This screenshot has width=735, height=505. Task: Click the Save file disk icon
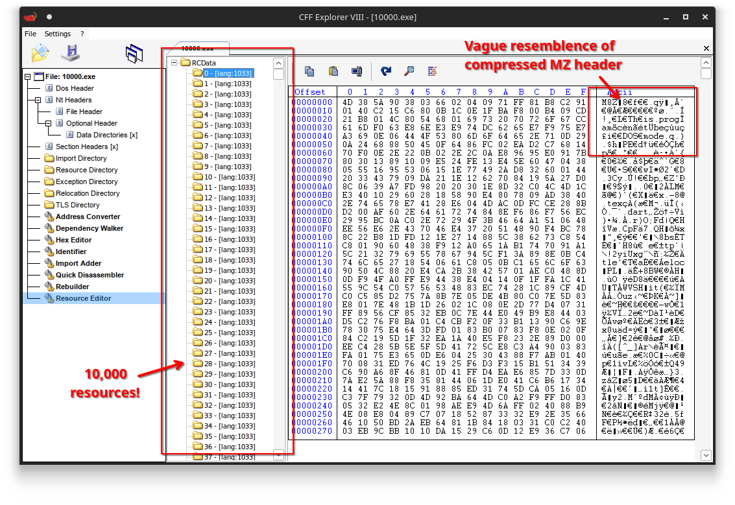[x=69, y=53]
